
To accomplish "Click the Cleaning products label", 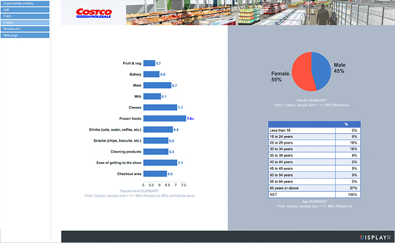I will [126, 151].
